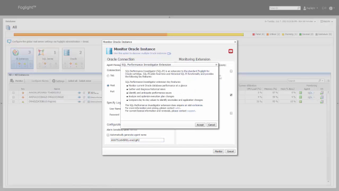Open the time range dropdown
Screen dimensions: 339x191
pyautogui.click(x=290, y=21)
